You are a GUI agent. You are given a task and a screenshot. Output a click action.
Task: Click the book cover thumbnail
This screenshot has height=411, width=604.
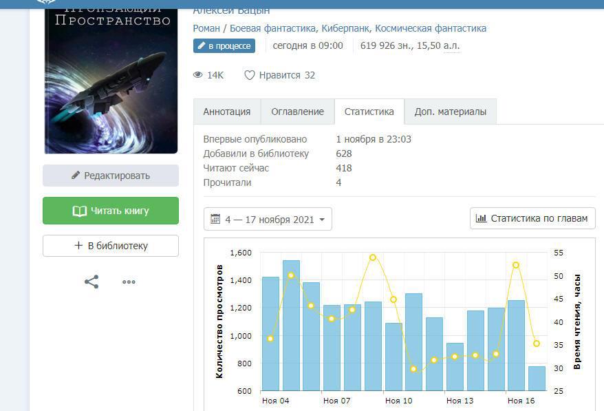[x=111, y=76]
